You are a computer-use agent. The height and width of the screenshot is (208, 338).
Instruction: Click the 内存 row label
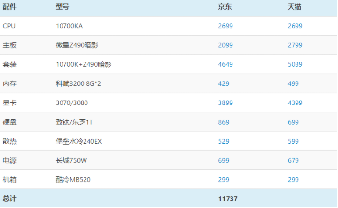[x=9, y=83]
